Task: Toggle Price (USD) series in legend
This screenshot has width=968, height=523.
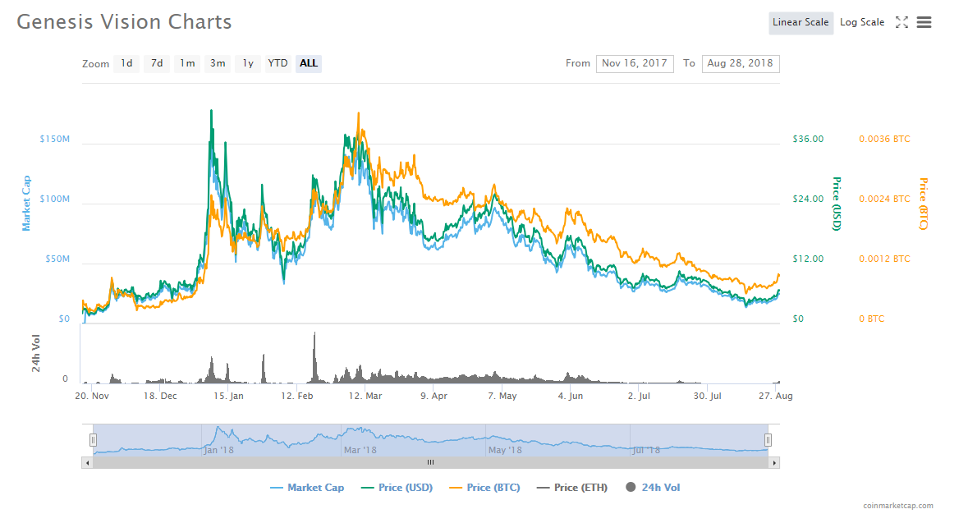Action: pyautogui.click(x=397, y=488)
